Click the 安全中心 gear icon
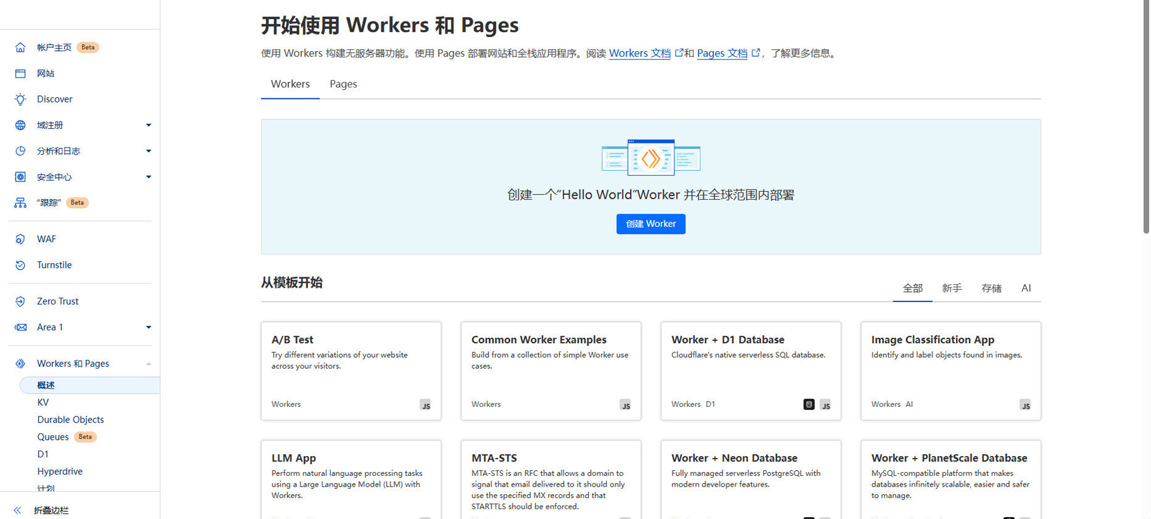This screenshot has width=1151, height=519. click(20, 177)
